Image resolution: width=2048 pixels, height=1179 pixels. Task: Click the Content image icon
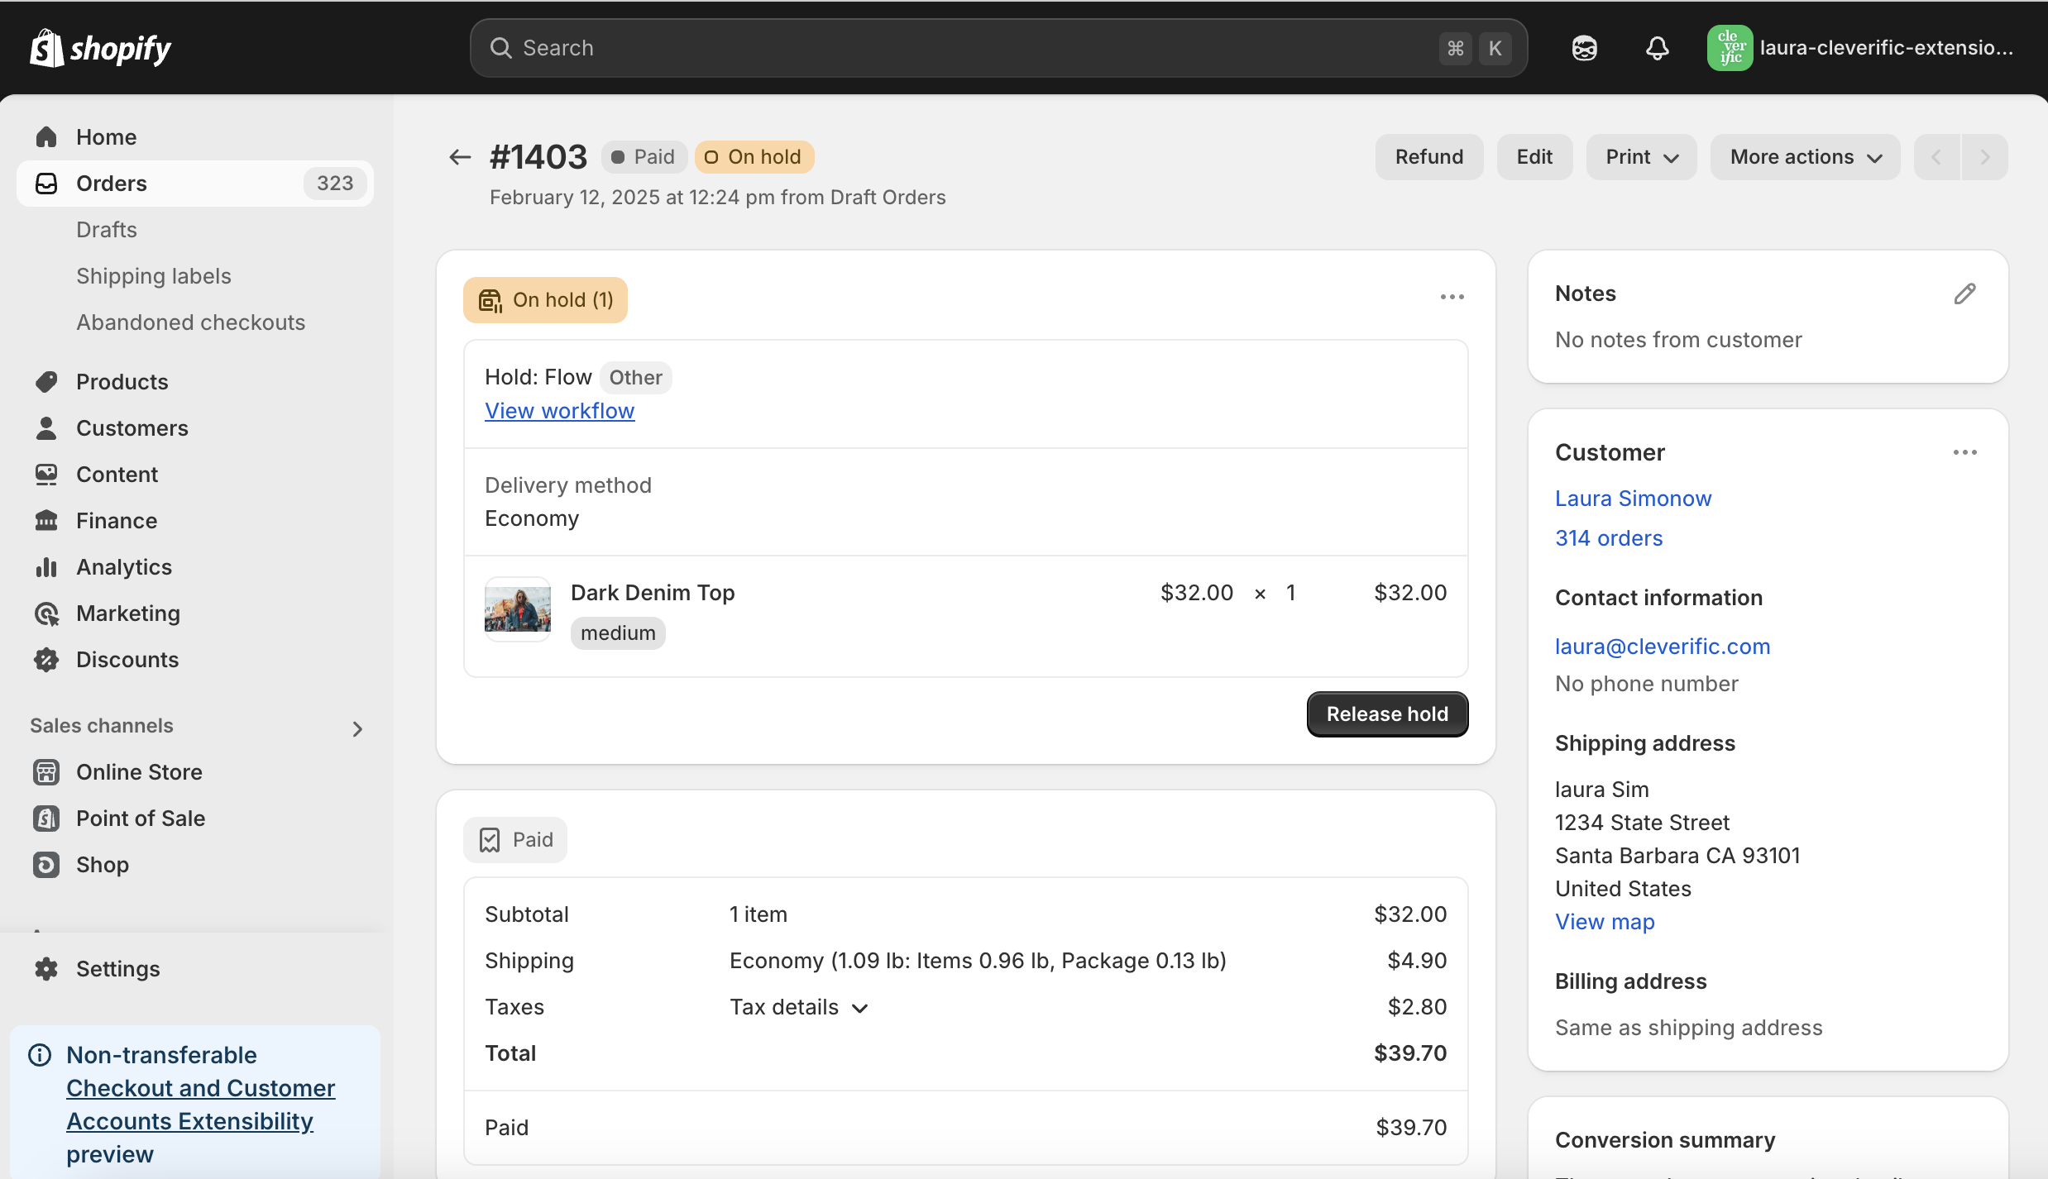point(46,474)
